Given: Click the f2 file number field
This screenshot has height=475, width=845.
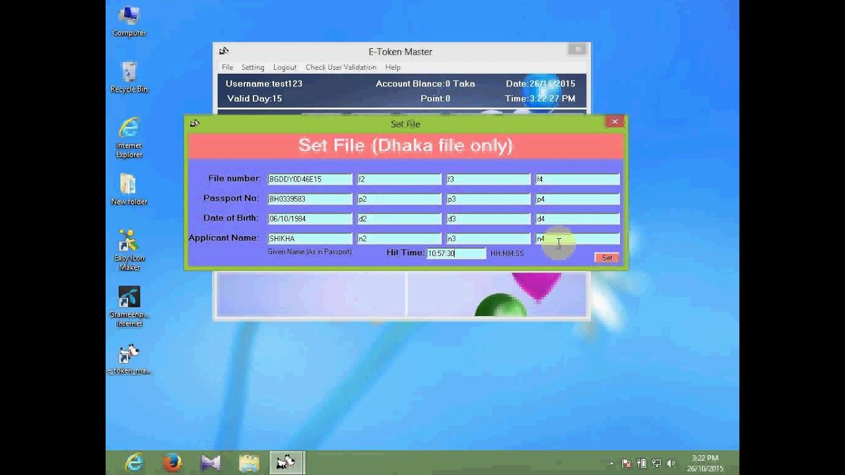Looking at the screenshot, I should click(399, 179).
